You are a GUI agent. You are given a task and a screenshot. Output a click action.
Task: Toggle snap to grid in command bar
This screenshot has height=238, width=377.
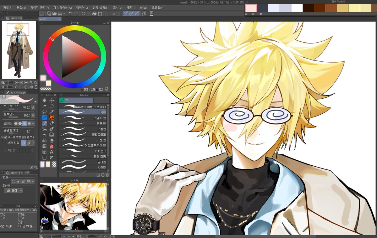point(137,13)
